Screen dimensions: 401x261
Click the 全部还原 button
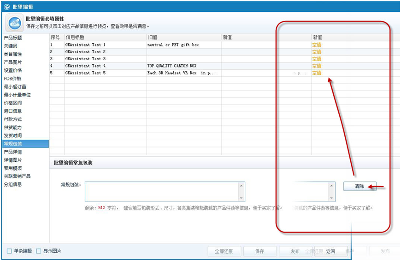[x=224, y=251]
